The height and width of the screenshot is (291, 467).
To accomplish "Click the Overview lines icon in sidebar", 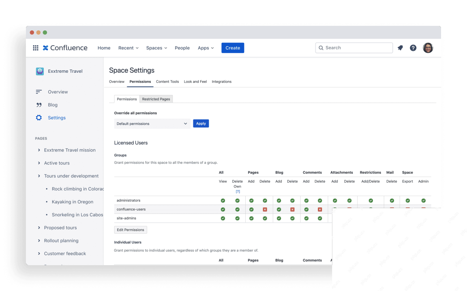I will (39, 92).
